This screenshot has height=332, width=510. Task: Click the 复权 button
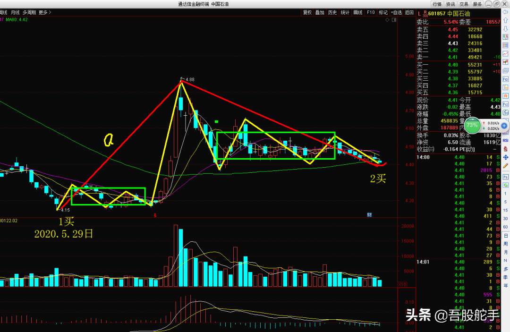307,12
